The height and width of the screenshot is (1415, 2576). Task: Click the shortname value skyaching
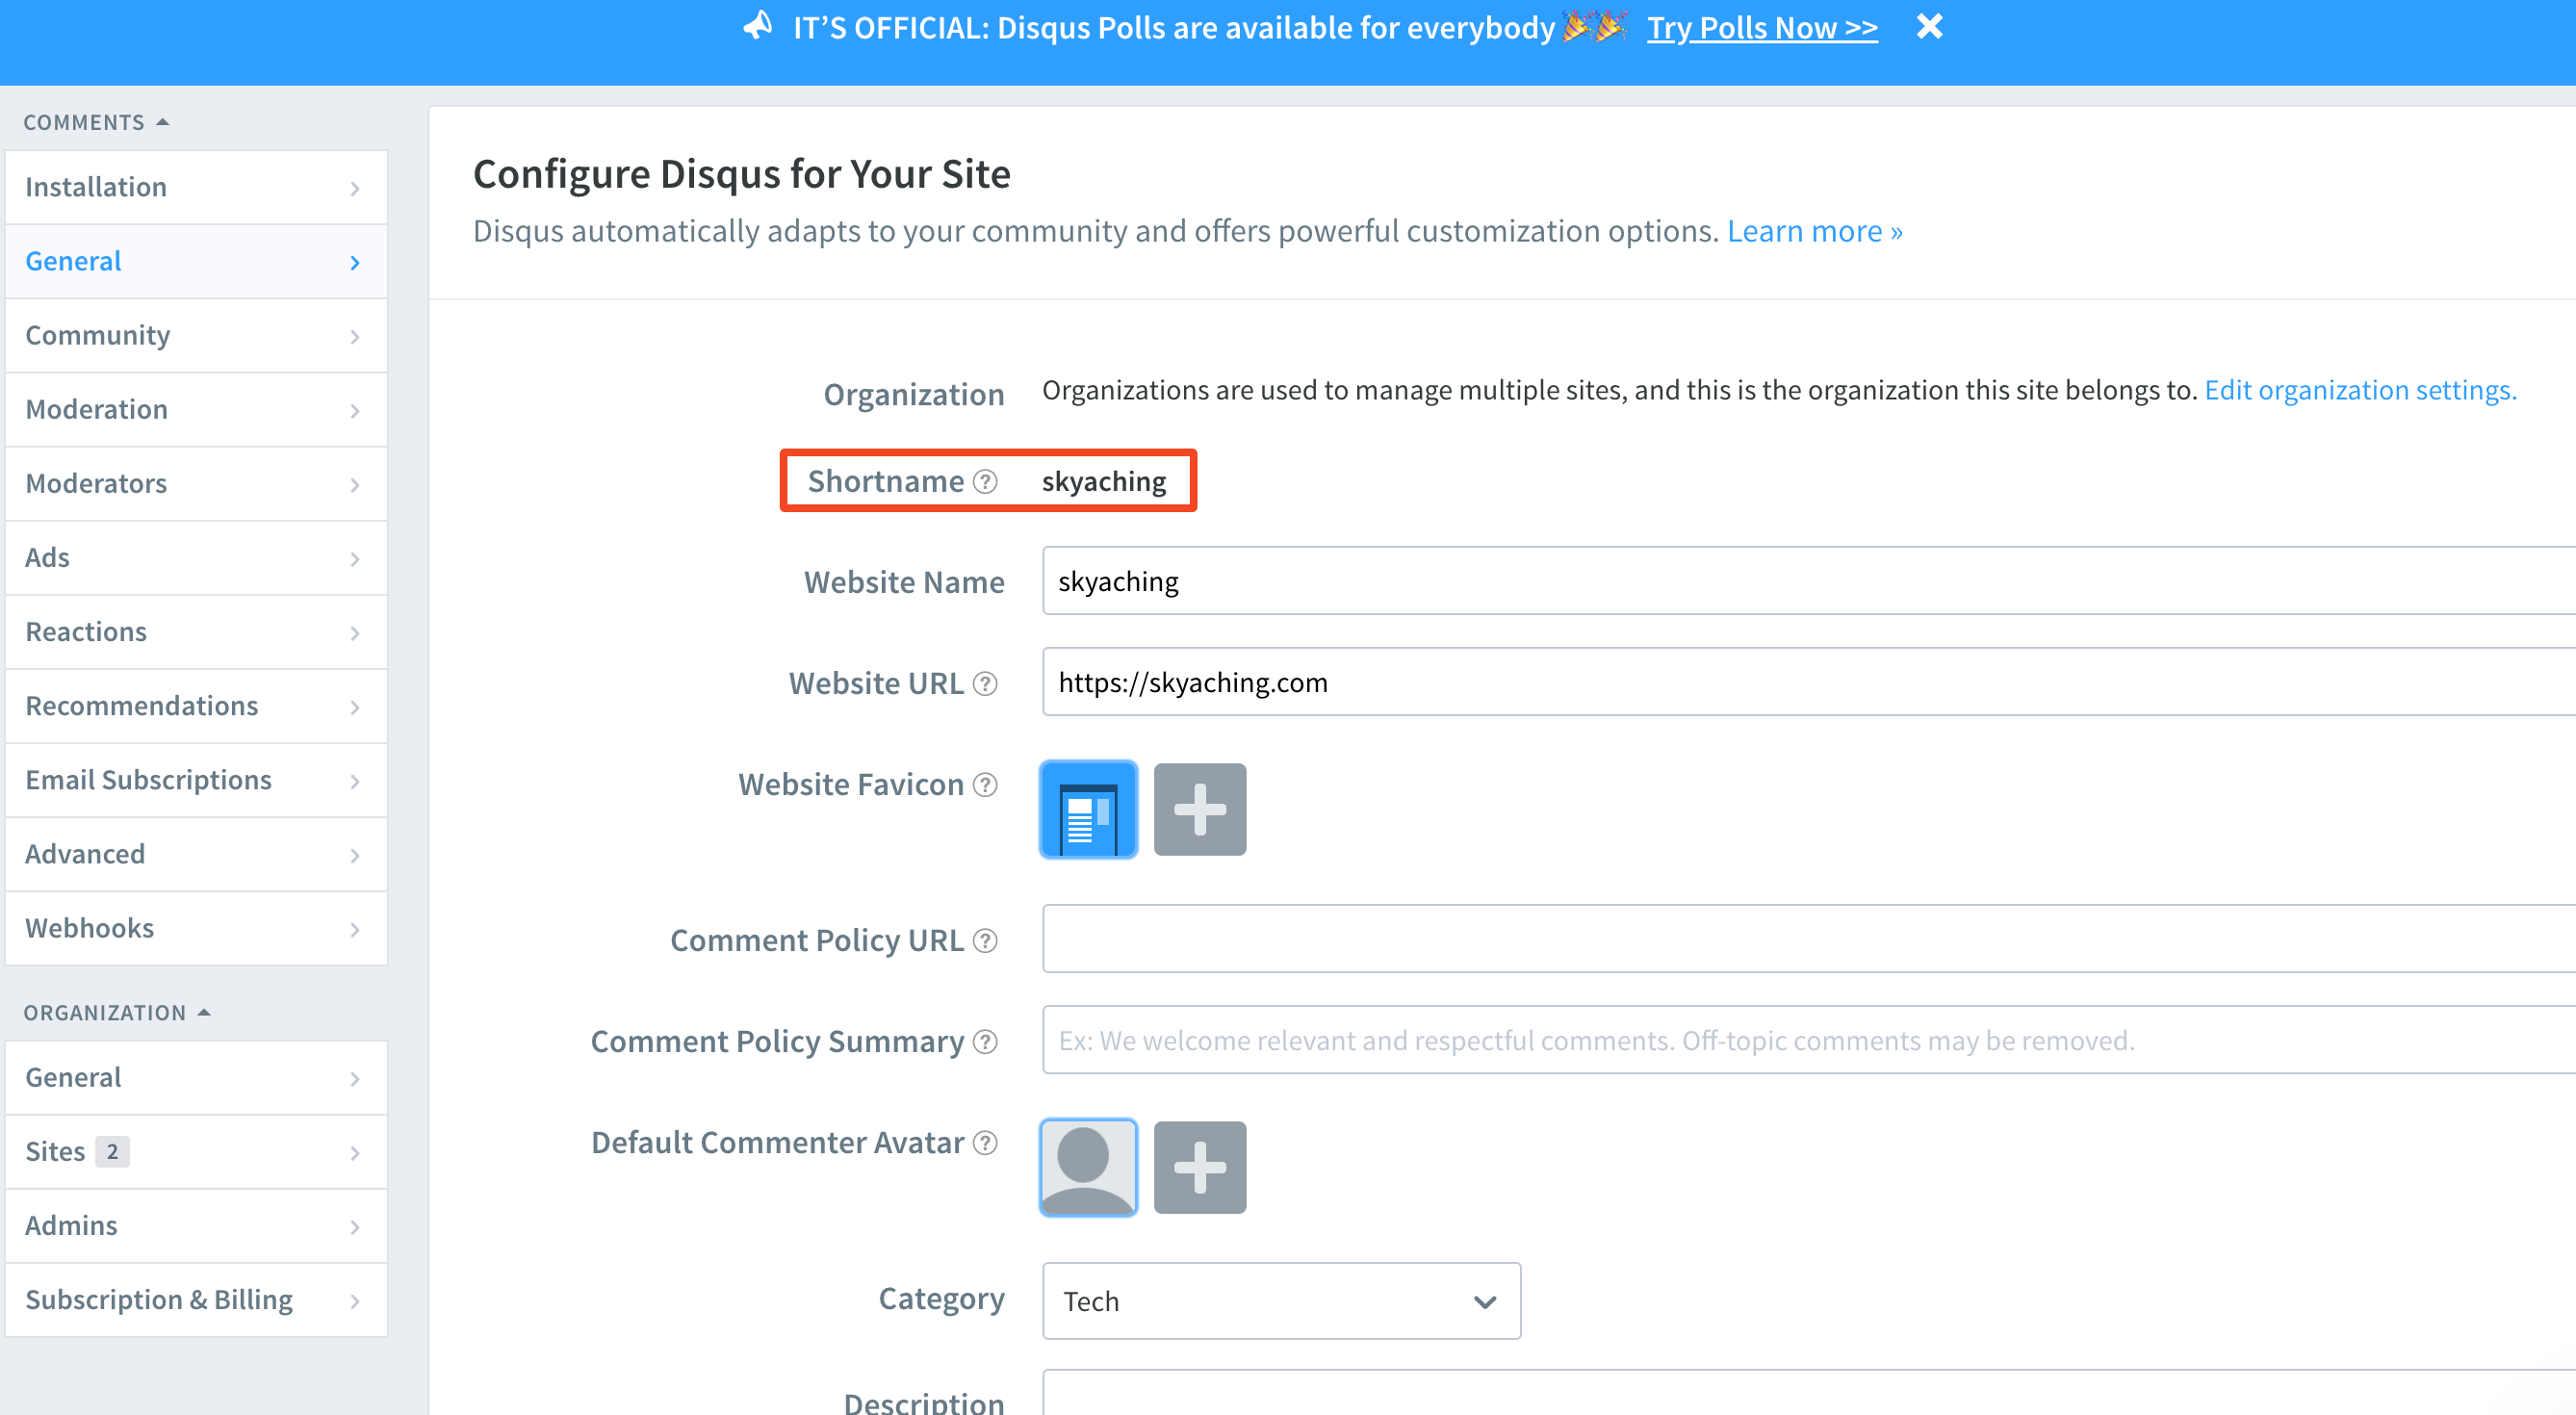click(x=1104, y=482)
